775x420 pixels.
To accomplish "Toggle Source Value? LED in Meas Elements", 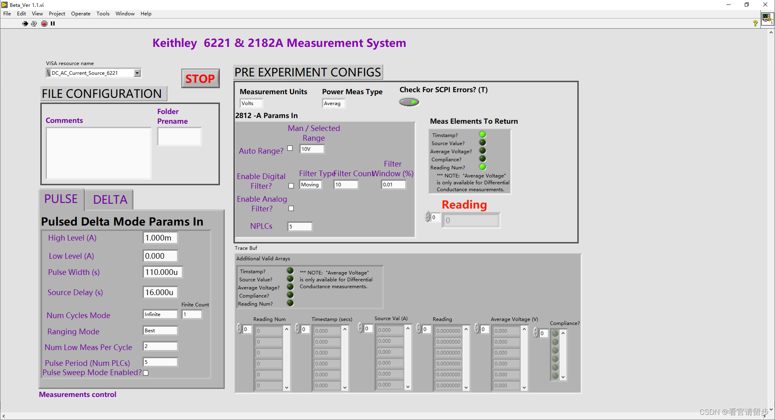I will pyautogui.click(x=482, y=142).
